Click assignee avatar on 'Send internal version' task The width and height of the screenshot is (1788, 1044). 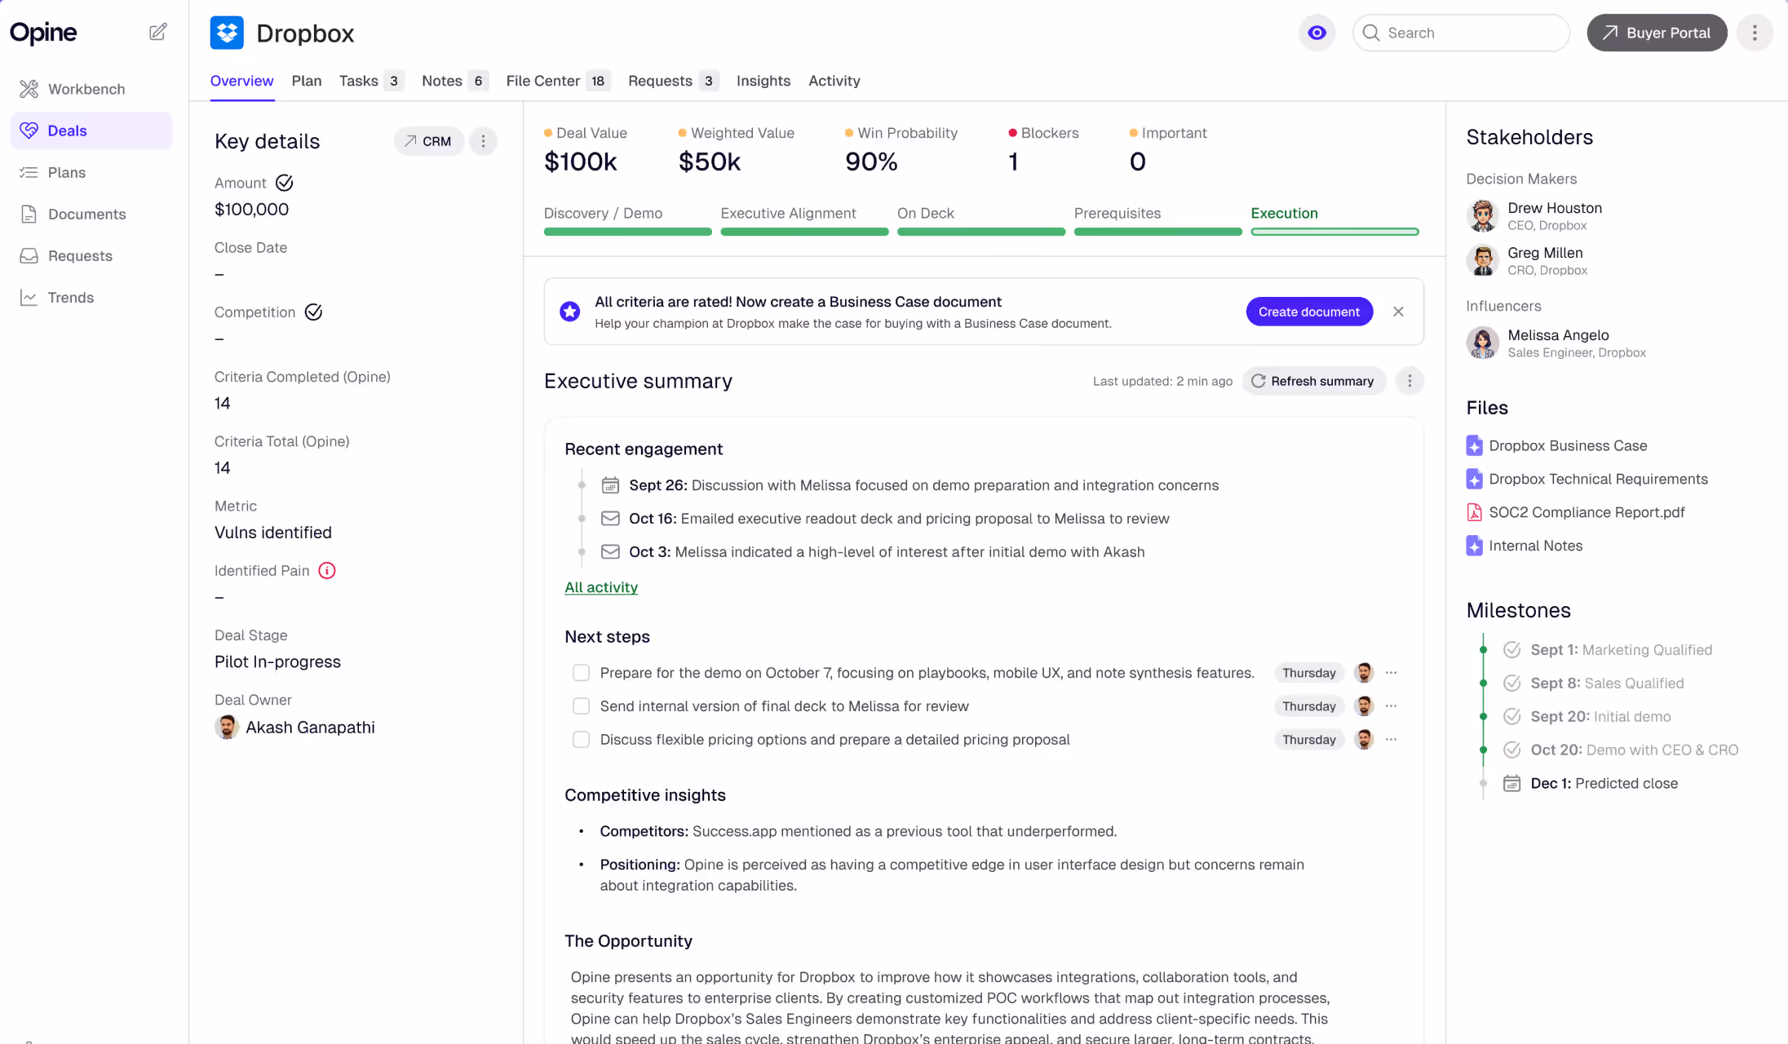pyautogui.click(x=1364, y=706)
